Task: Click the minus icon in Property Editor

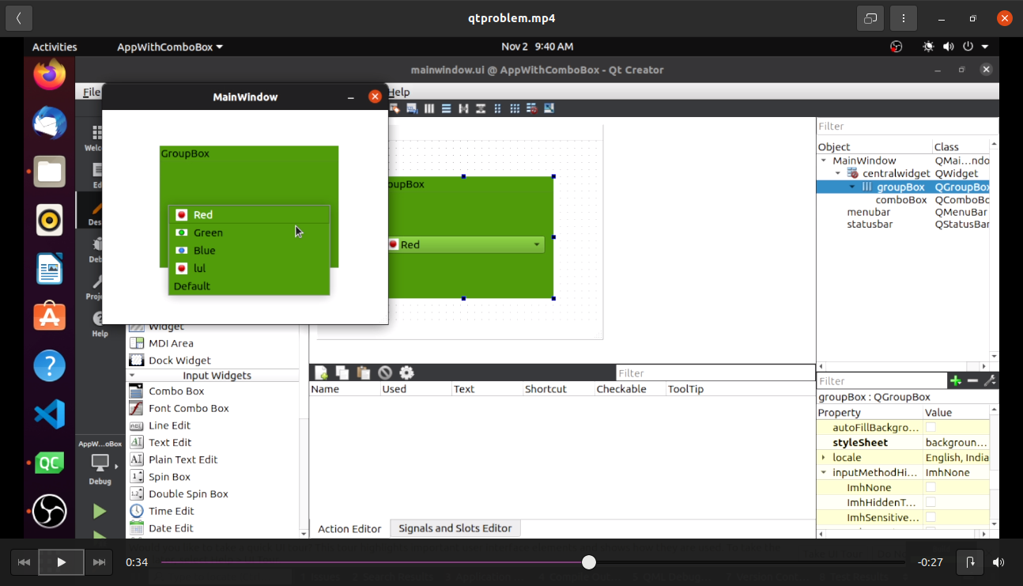Action: pyautogui.click(x=972, y=380)
